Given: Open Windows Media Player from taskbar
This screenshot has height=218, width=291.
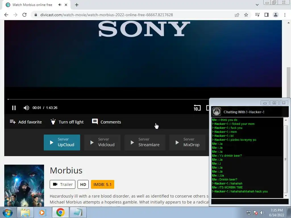Looking at the screenshot, I should [43, 212].
